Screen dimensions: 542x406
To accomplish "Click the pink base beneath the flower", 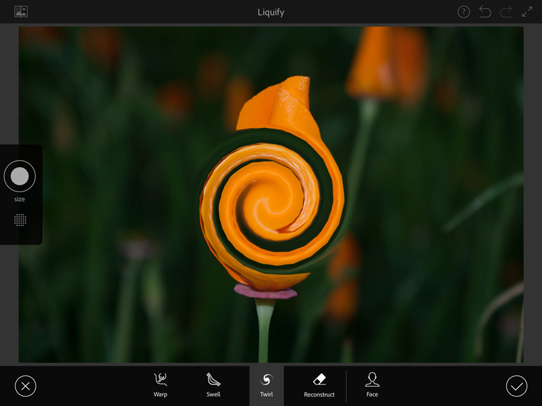I will point(266,292).
